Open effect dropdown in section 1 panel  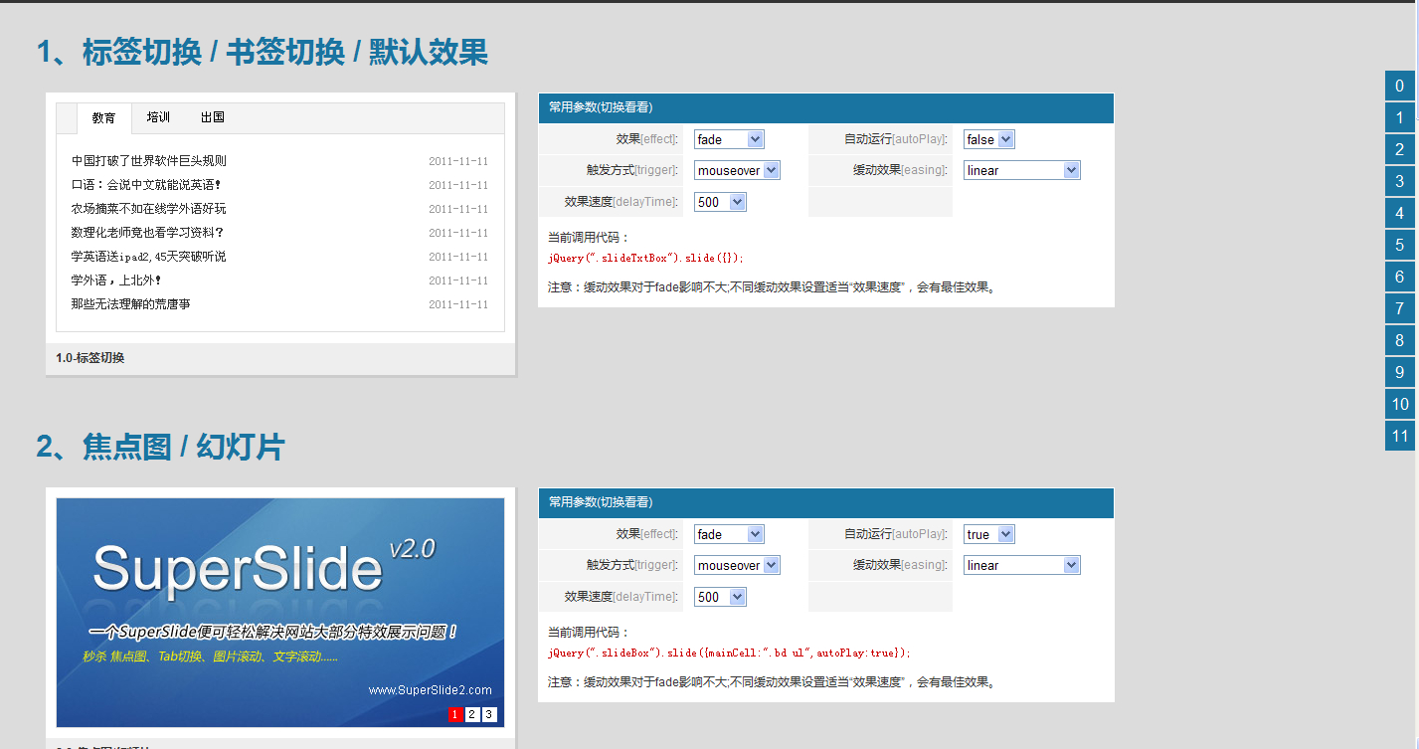[729, 139]
